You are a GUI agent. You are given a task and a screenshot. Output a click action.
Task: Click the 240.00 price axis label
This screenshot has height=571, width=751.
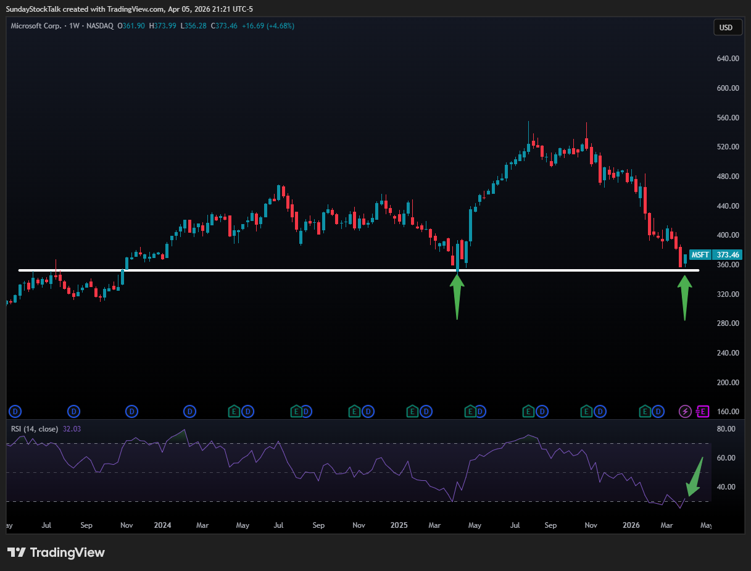coord(727,353)
